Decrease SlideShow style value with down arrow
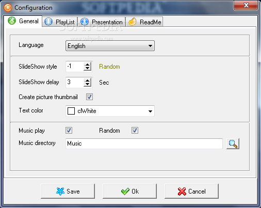 (x=88, y=69)
